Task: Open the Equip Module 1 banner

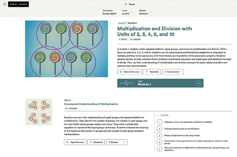Action: click(160, 83)
